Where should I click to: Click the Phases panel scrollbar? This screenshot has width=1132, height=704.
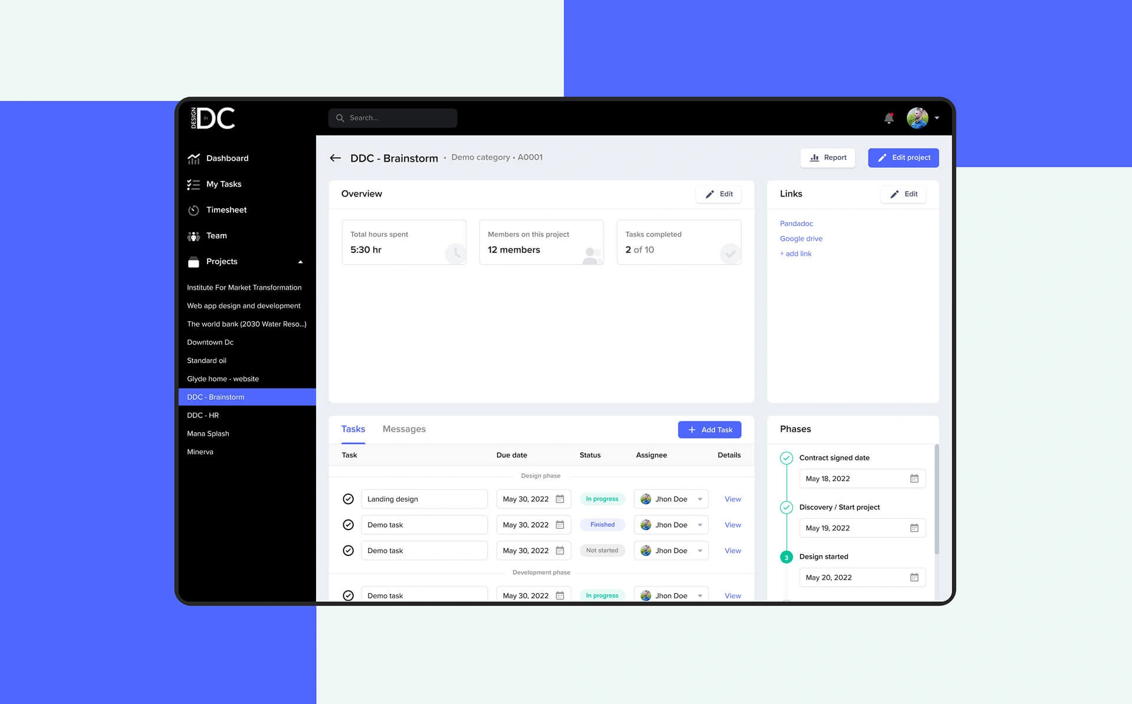coord(936,498)
